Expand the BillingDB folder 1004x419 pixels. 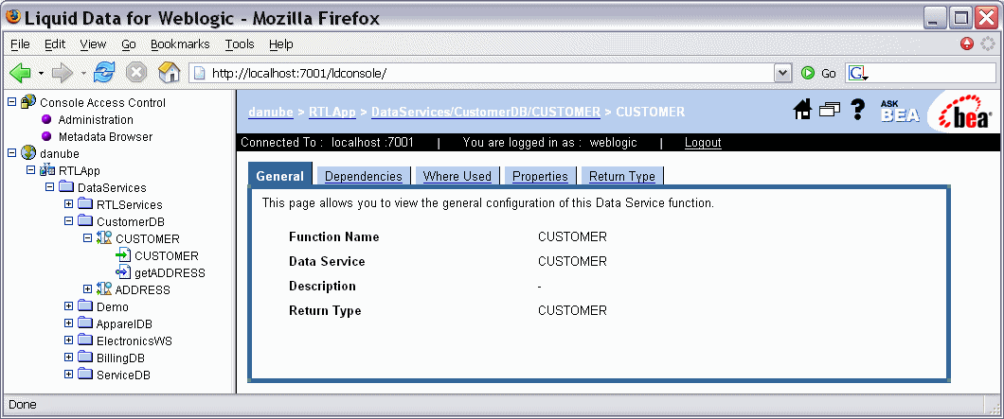[x=68, y=357]
